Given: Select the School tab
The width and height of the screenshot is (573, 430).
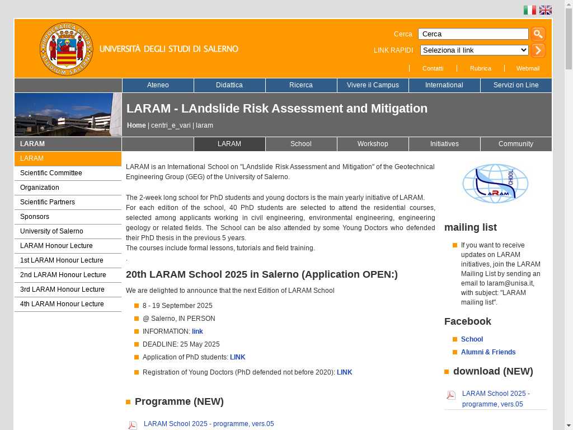Looking at the screenshot, I should [300, 144].
